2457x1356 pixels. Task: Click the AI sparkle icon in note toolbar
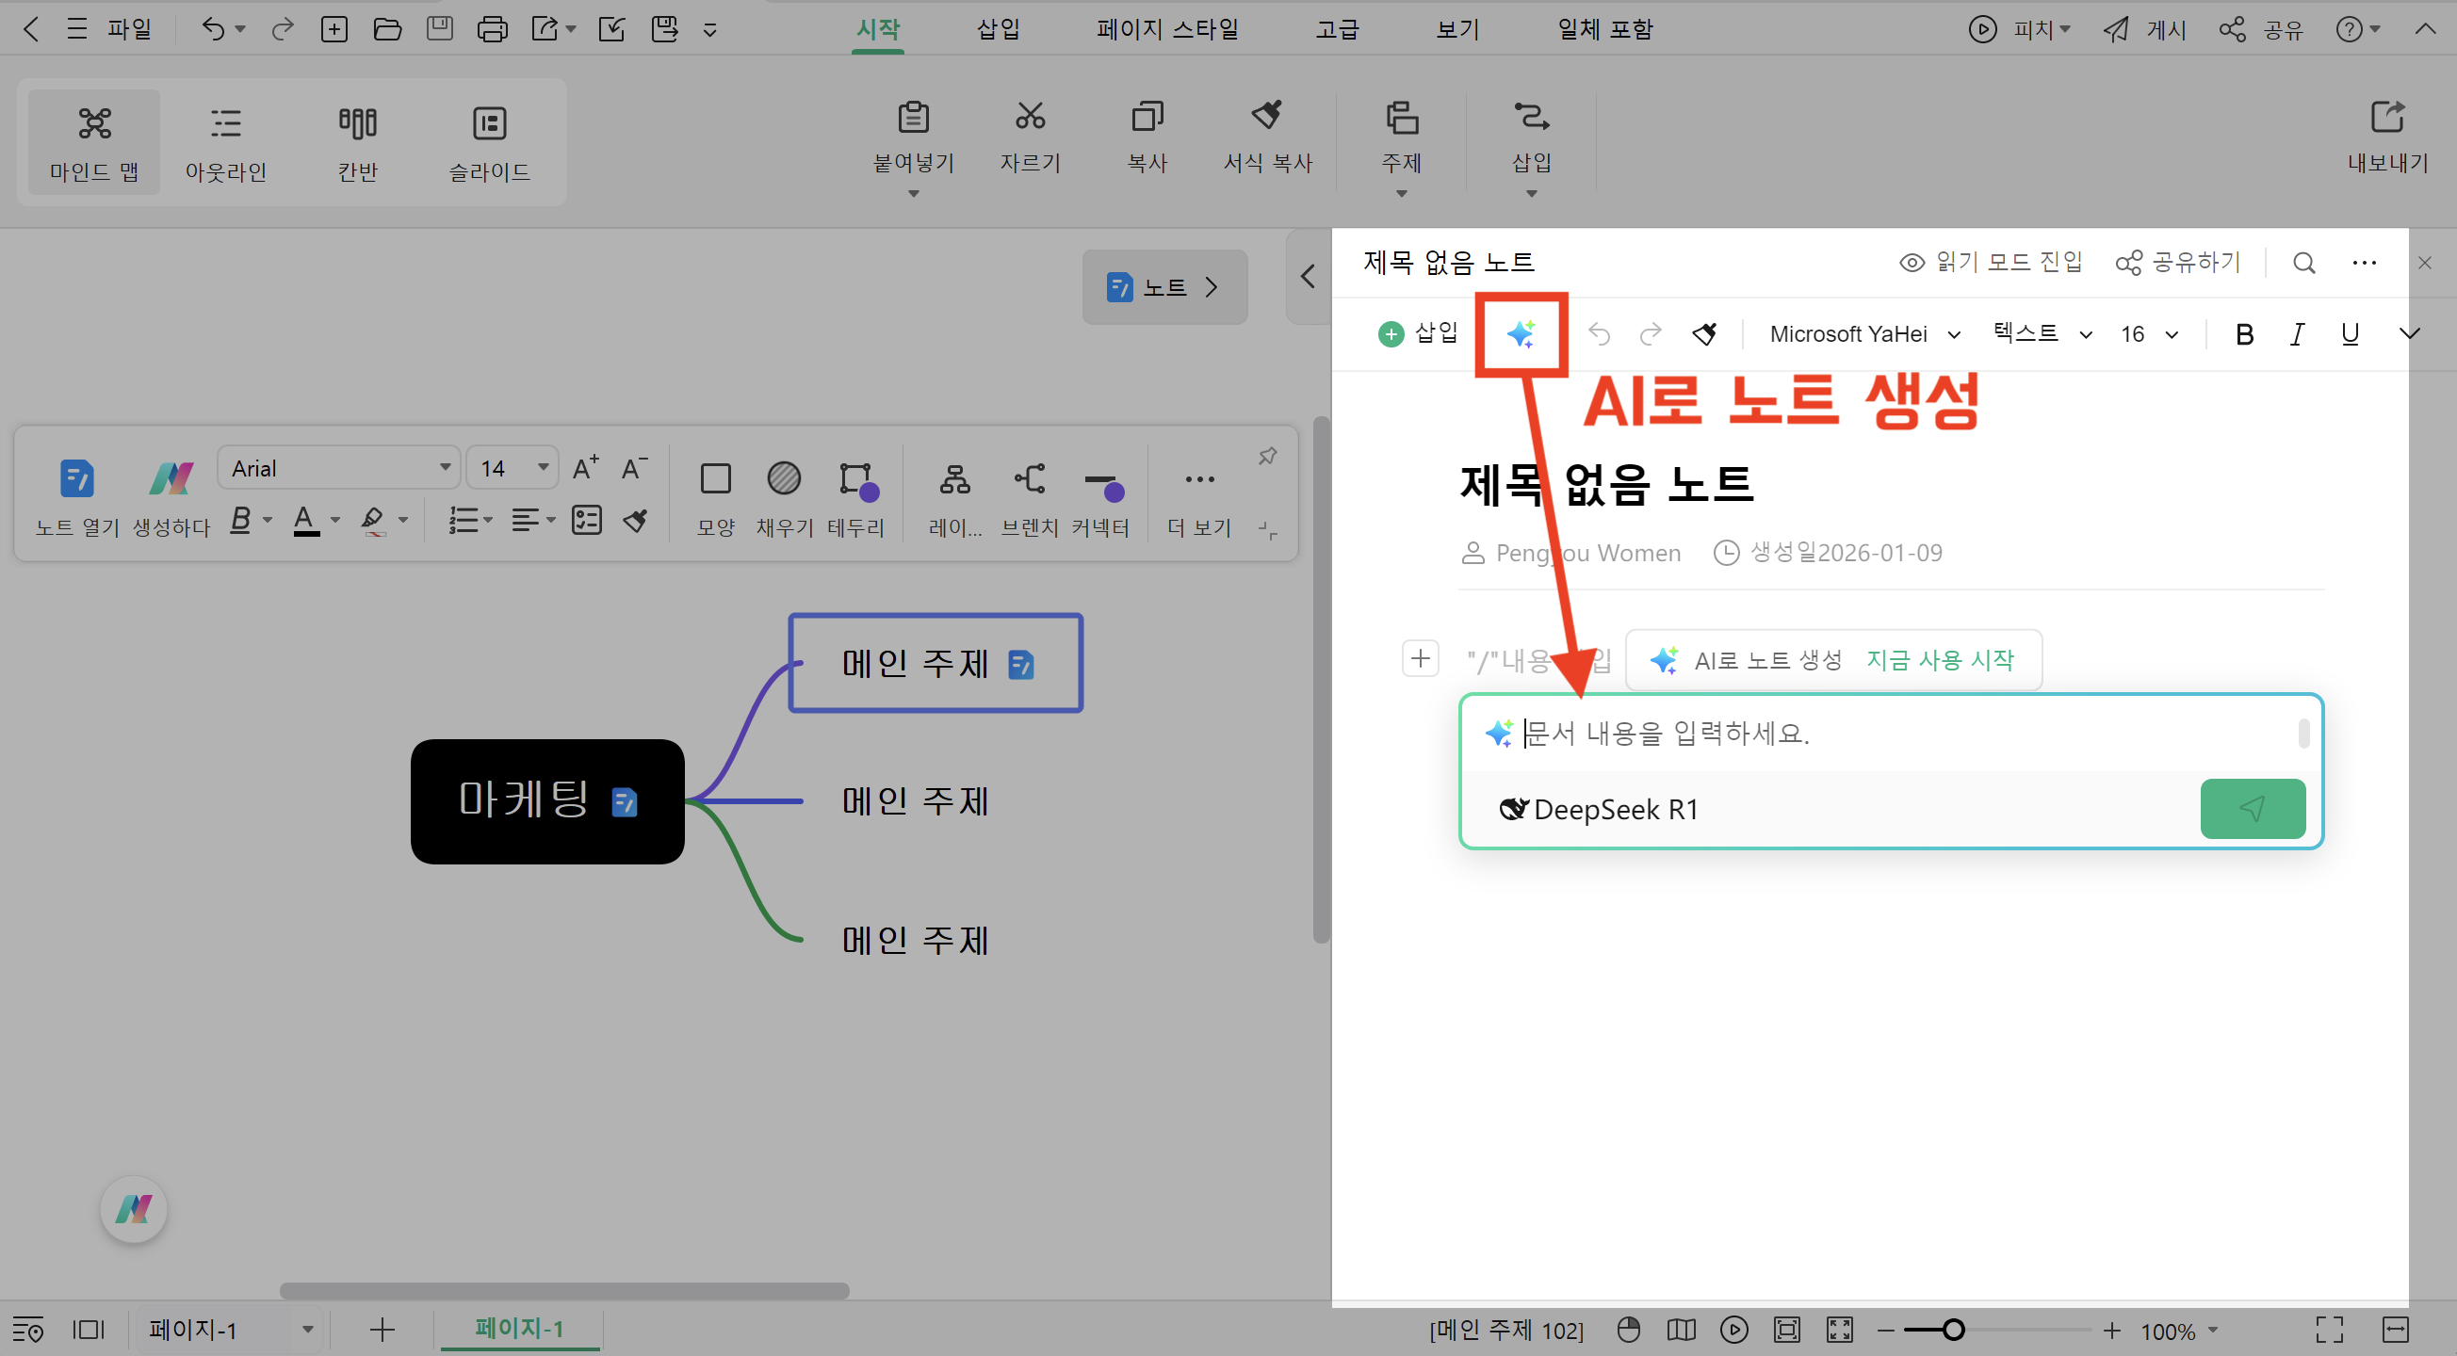(x=1521, y=333)
